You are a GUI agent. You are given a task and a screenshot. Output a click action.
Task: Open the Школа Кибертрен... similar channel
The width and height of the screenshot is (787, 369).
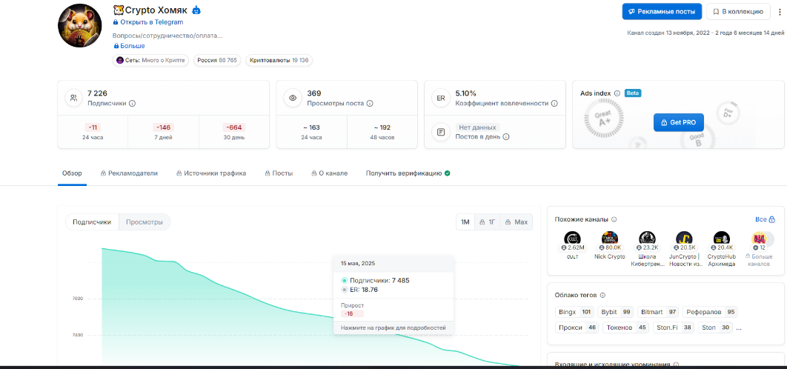[647, 250]
